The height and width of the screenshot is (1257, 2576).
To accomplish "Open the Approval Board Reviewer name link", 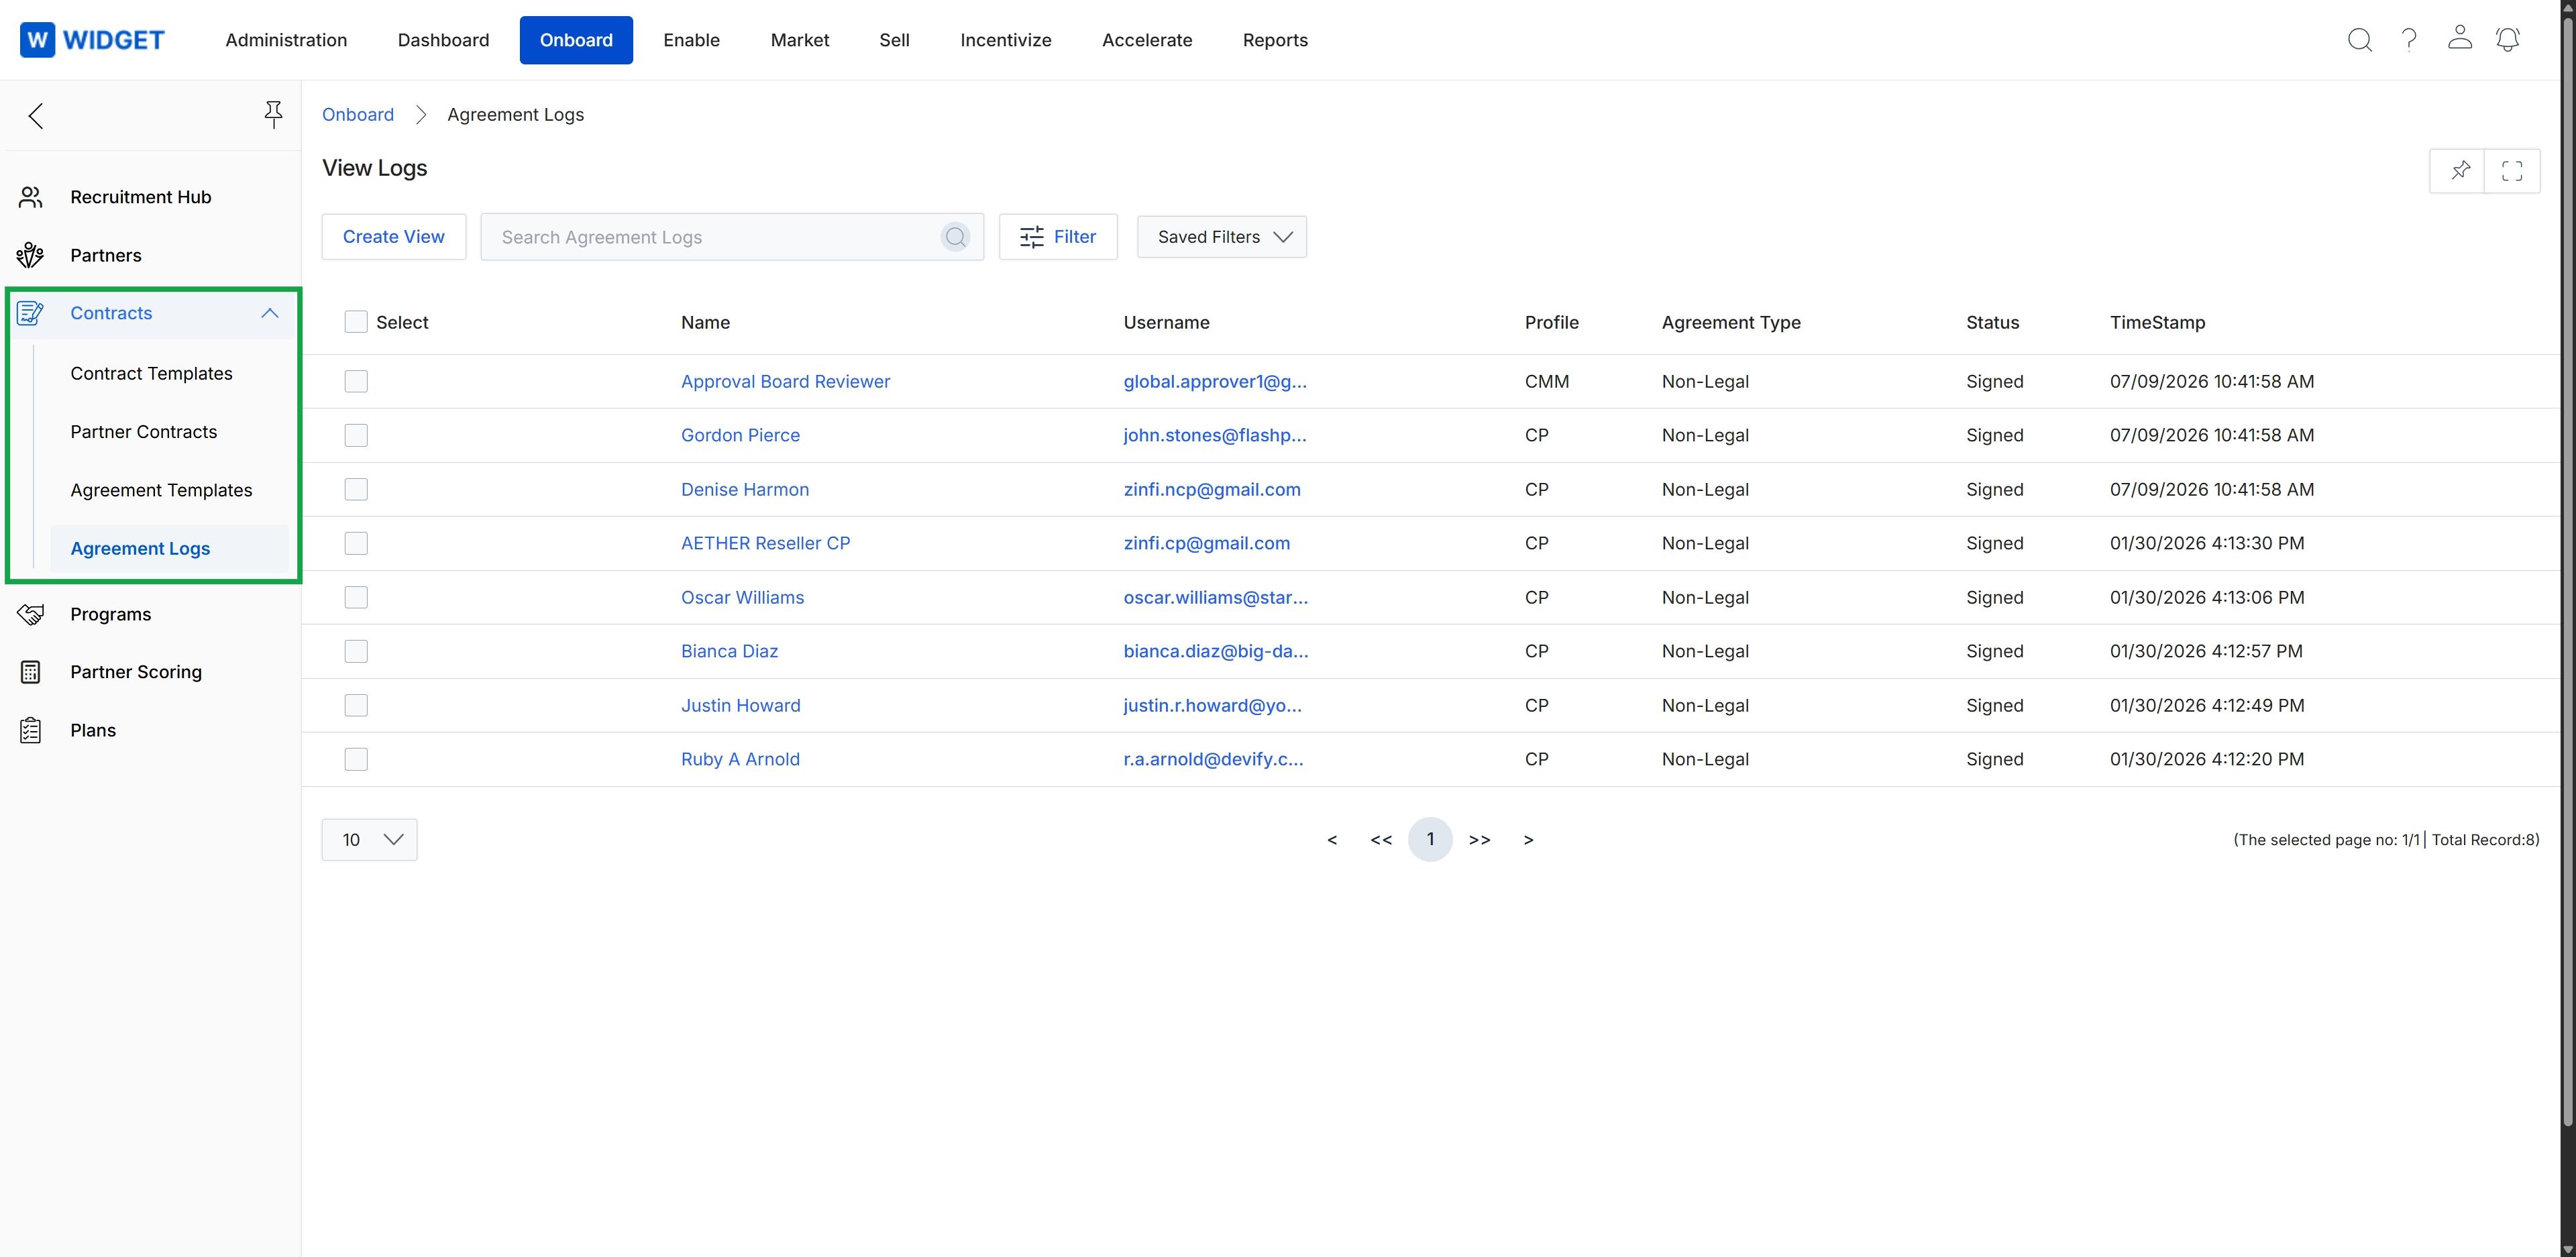I will click(785, 381).
